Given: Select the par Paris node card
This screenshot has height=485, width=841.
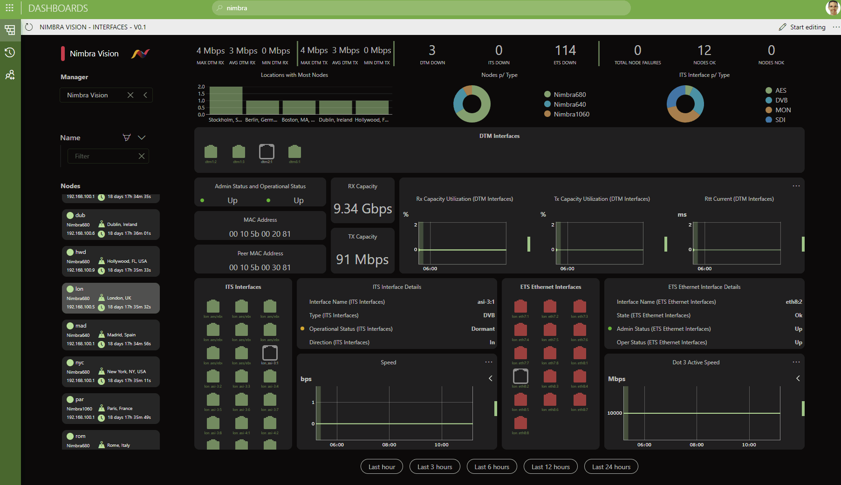Looking at the screenshot, I should [111, 409].
